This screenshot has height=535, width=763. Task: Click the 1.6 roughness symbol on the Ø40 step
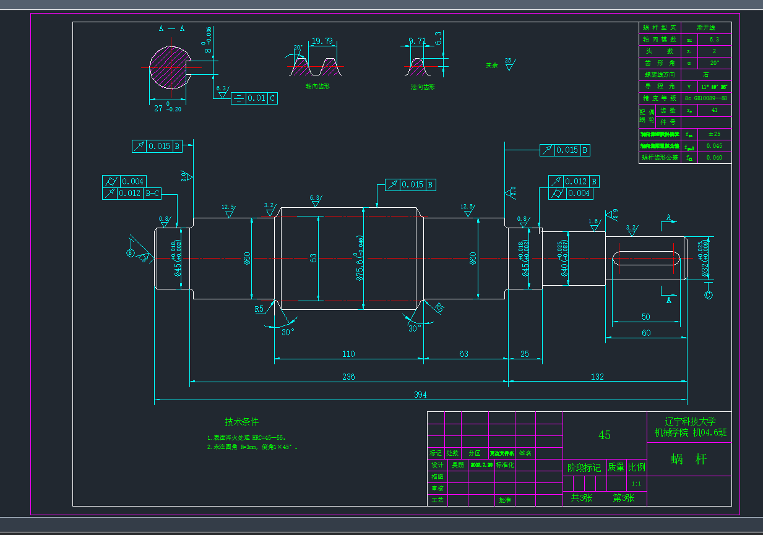click(593, 225)
